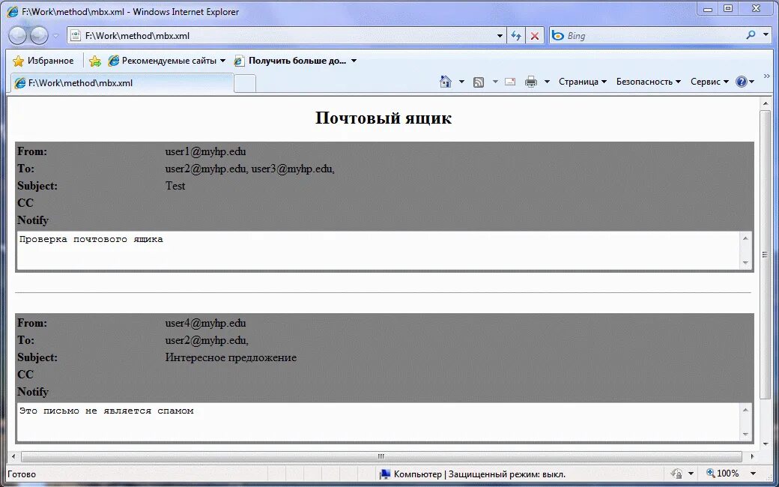Open Получить больше до... favorites link

point(295,61)
